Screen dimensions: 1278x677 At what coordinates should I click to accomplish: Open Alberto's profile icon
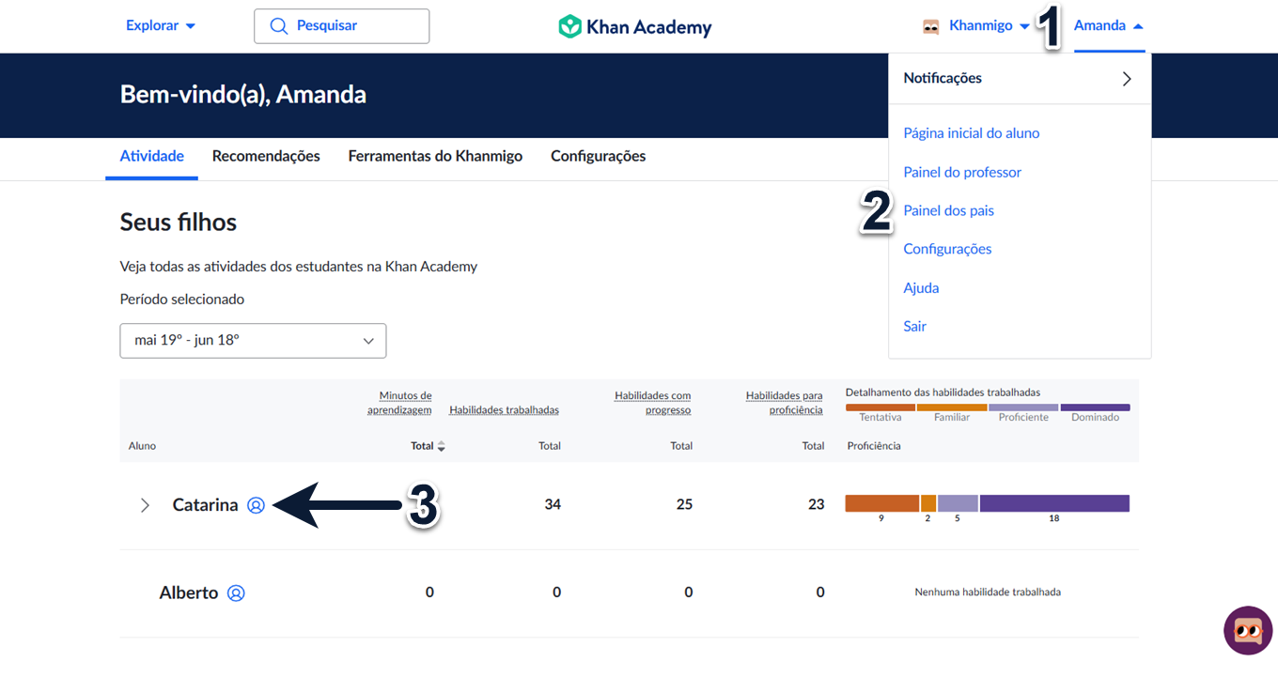point(236,593)
